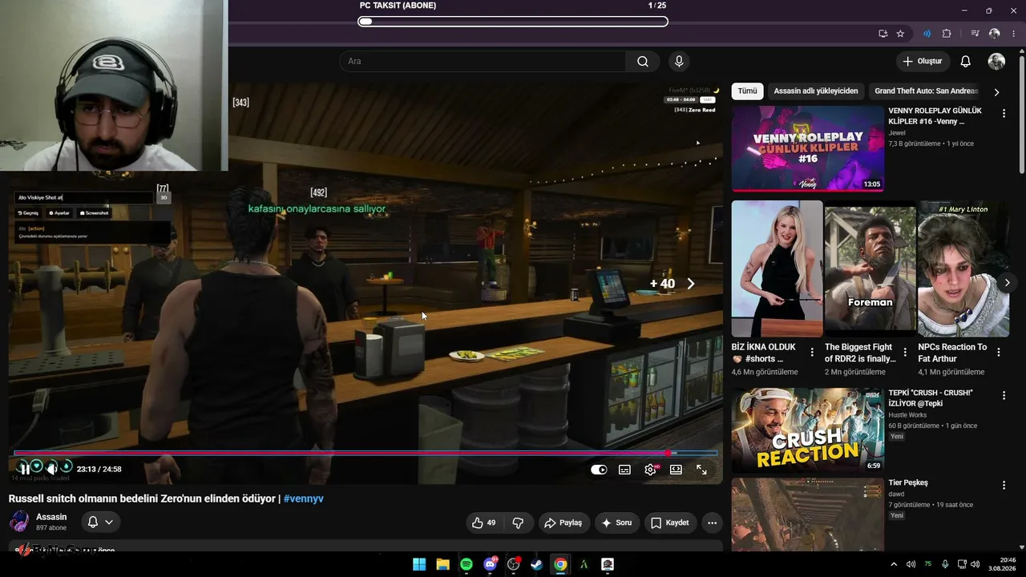The height and width of the screenshot is (577, 1026).
Task: Open options for NPCs Reaction To Fat Arthur
Action: tap(999, 352)
